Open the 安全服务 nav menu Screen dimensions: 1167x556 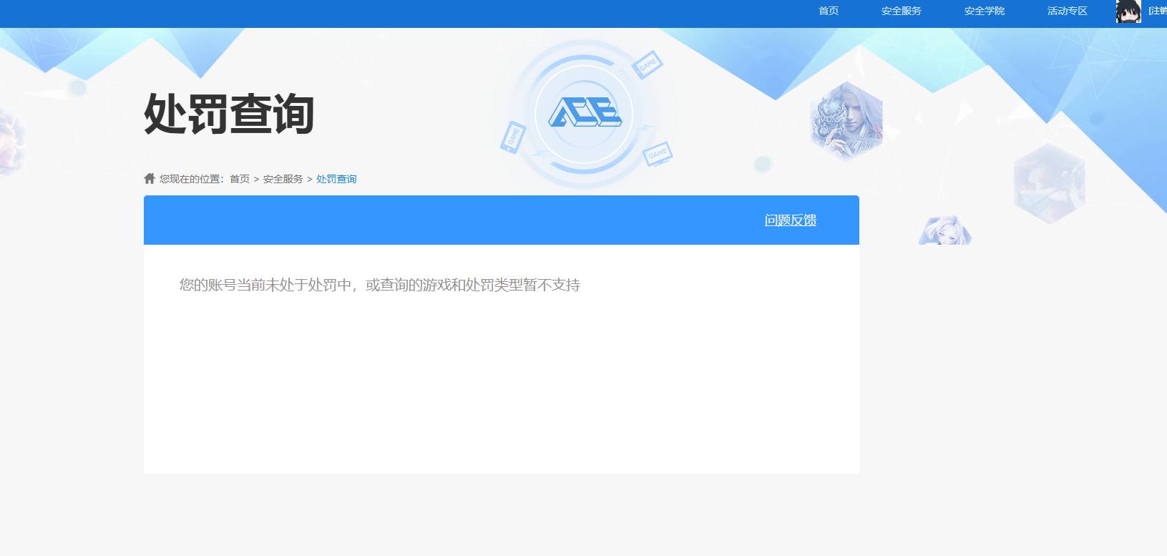pos(902,11)
